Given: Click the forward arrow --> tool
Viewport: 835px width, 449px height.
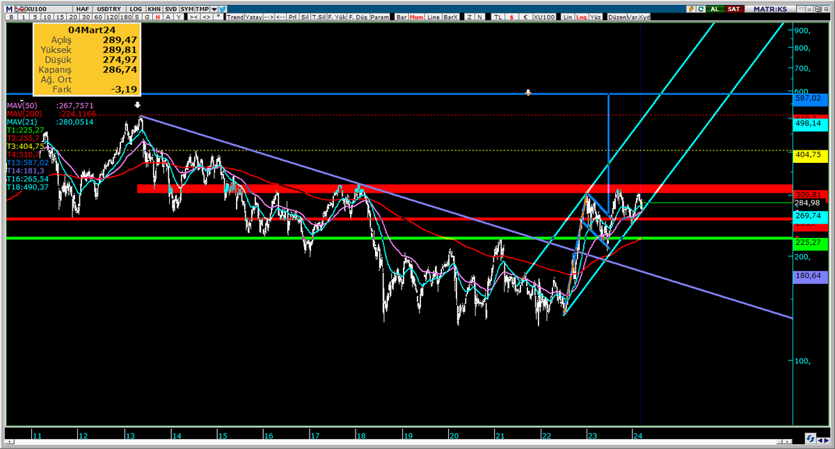Looking at the screenshot, I should (269, 17).
